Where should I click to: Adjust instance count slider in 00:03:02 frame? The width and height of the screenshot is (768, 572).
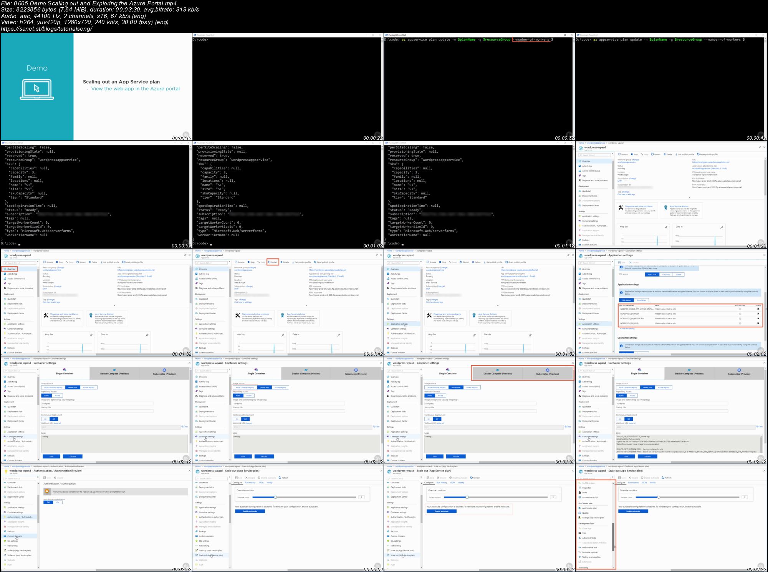click(x=275, y=497)
